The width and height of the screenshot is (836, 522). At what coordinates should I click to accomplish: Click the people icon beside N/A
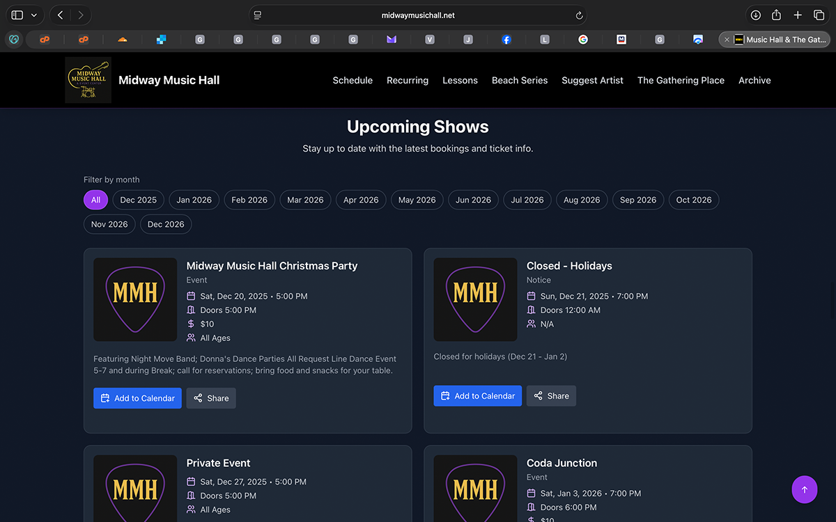click(531, 324)
